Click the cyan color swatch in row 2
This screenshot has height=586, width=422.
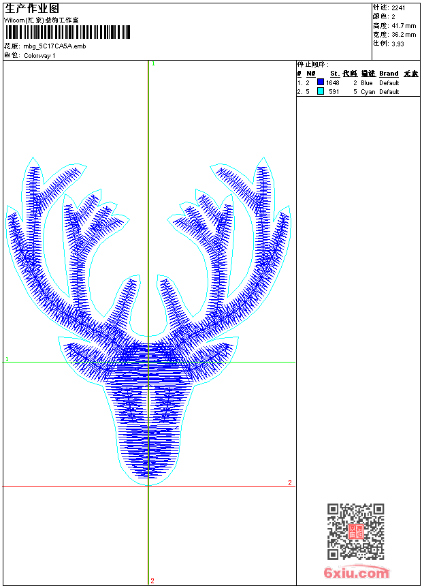(321, 91)
